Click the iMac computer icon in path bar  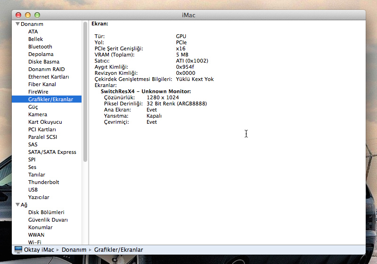click(18, 249)
